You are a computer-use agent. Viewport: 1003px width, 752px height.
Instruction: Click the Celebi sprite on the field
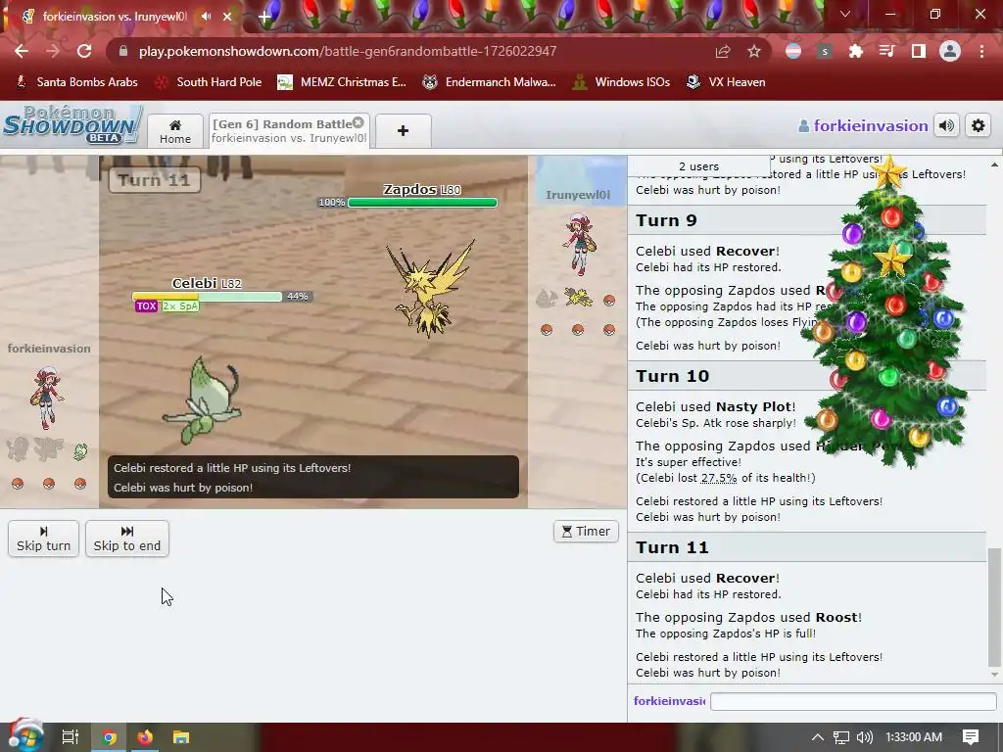[x=202, y=400]
